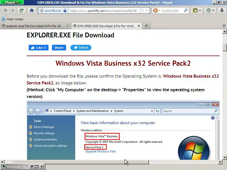Click the Twitter Tweet button

[81, 48]
